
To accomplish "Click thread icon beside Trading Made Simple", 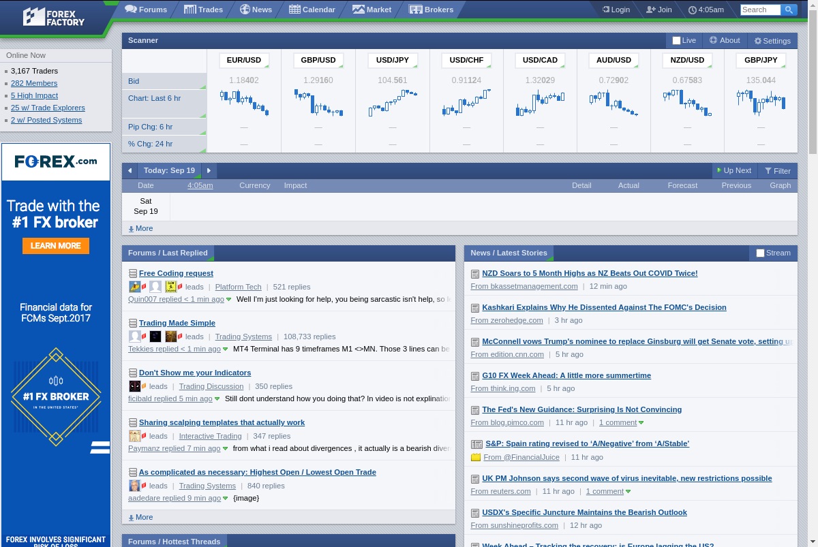I will point(133,323).
